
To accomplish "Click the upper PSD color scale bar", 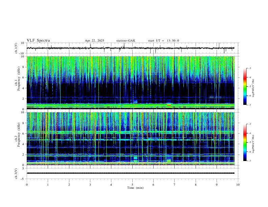I will [245, 87].
